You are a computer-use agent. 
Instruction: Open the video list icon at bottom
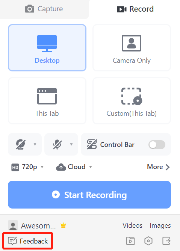(x=130, y=241)
